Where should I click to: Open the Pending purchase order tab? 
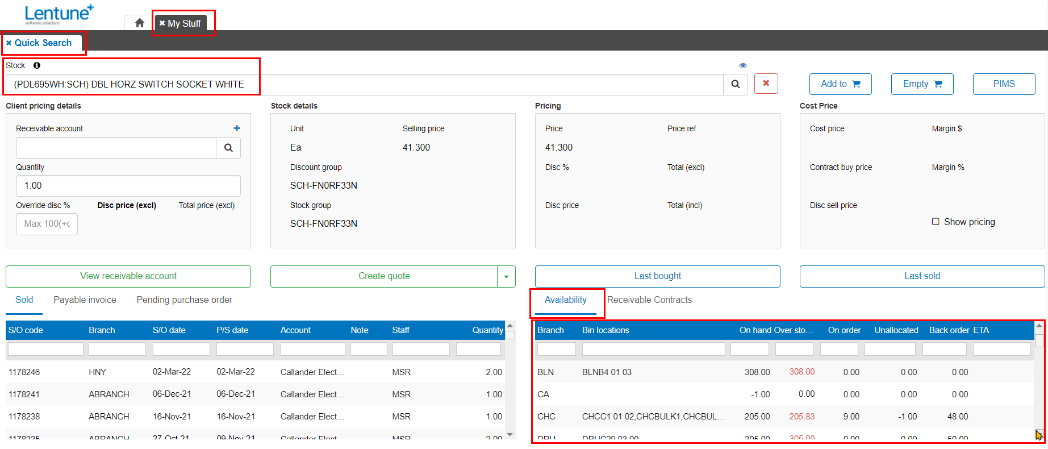pyautogui.click(x=185, y=300)
